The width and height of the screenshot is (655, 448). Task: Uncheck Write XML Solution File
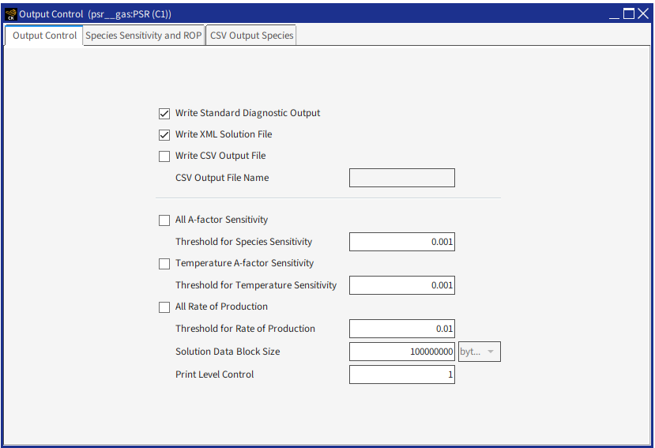pos(164,135)
